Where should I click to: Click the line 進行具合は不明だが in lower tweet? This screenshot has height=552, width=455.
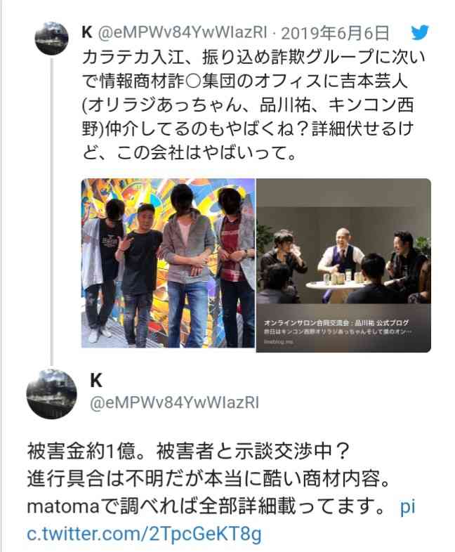tap(209, 478)
